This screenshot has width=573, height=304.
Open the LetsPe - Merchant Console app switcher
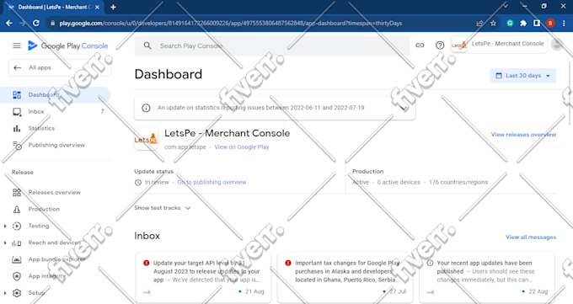pyautogui.click(x=499, y=45)
